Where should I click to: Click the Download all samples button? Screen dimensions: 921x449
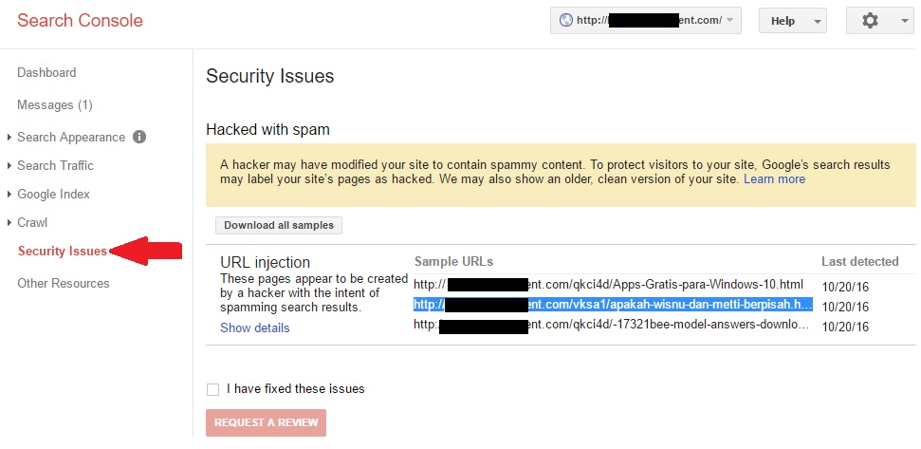pyautogui.click(x=279, y=225)
